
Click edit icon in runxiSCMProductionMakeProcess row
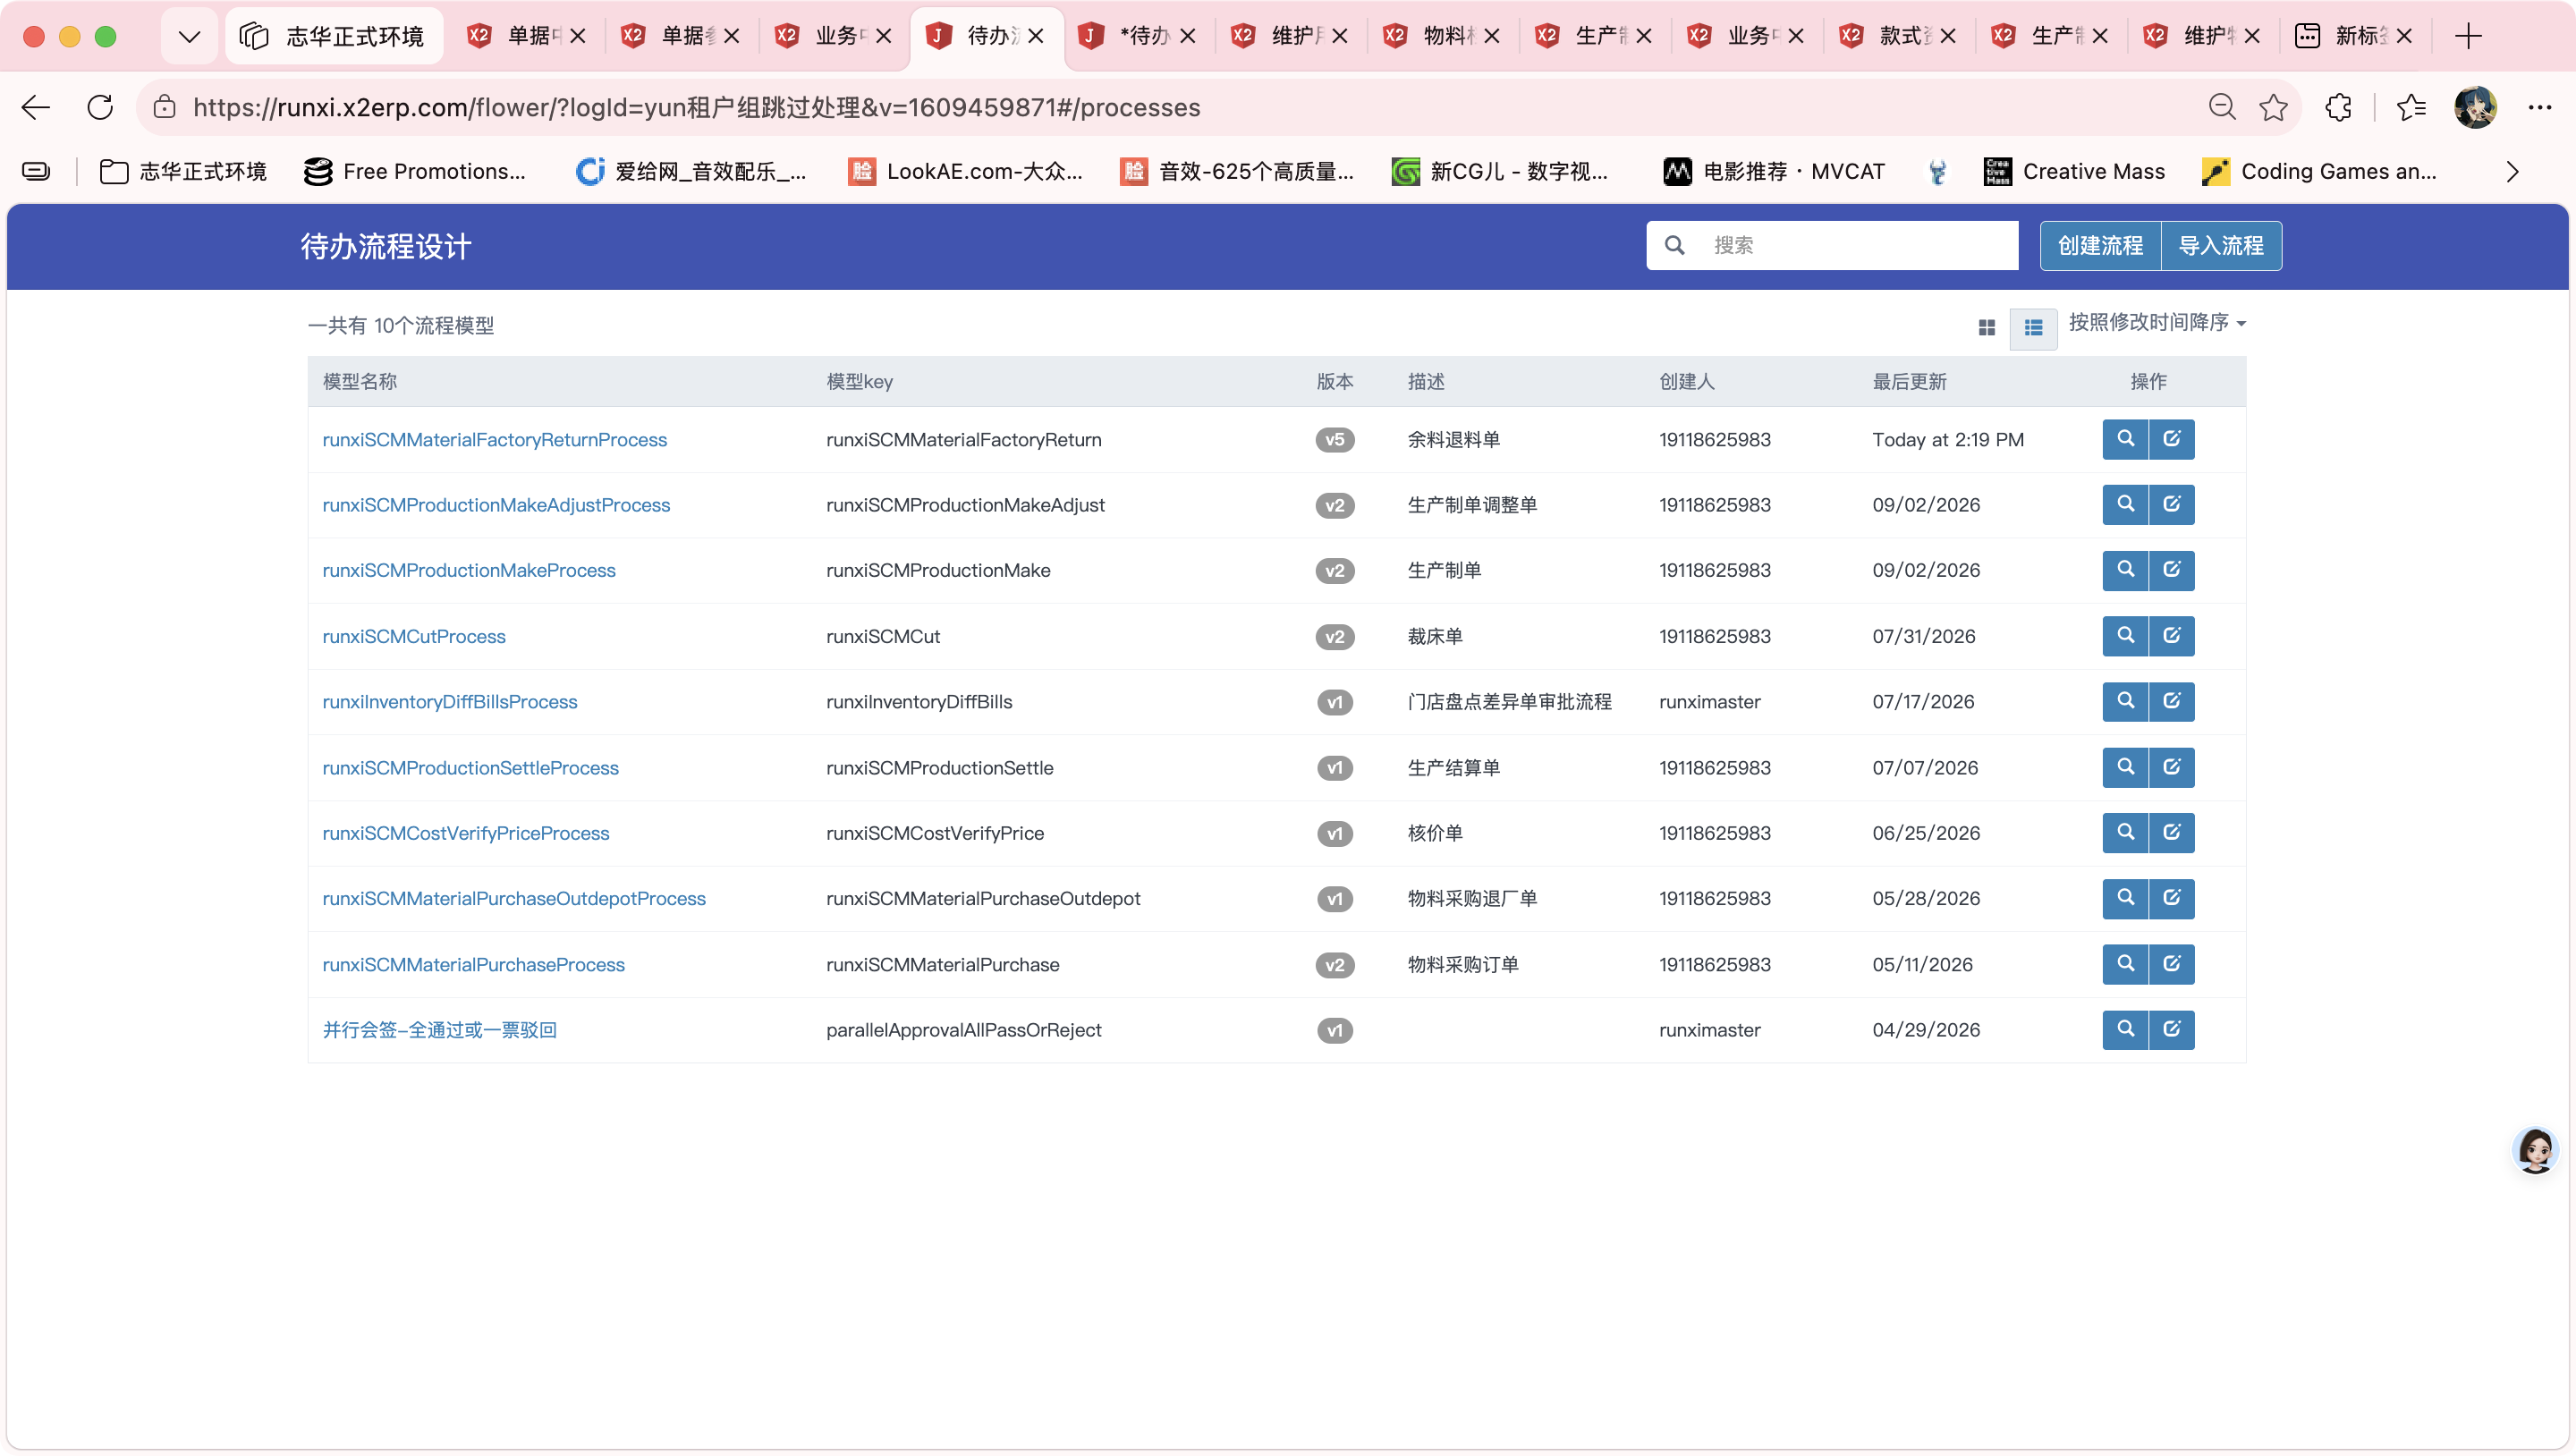(x=2172, y=570)
